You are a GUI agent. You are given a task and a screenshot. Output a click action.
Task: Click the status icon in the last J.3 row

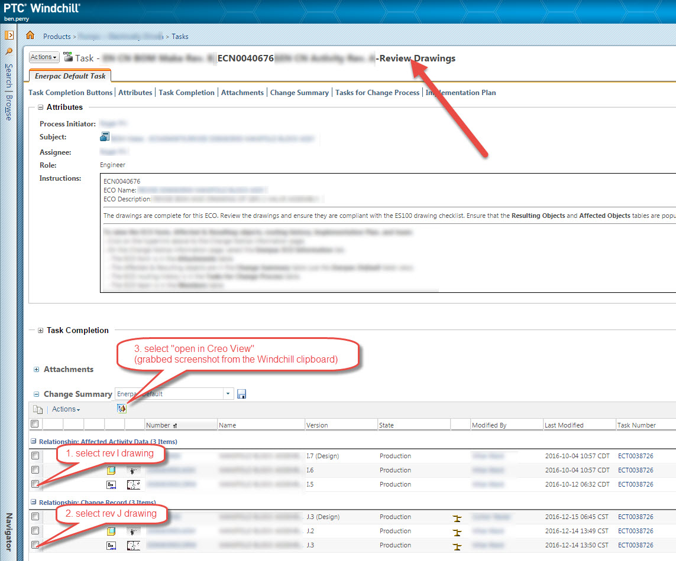[457, 546]
